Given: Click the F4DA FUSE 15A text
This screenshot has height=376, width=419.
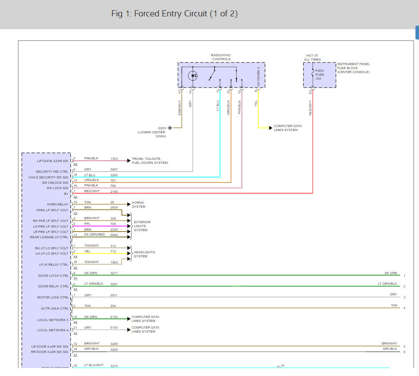Looking at the screenshot, I should point(320,74).
